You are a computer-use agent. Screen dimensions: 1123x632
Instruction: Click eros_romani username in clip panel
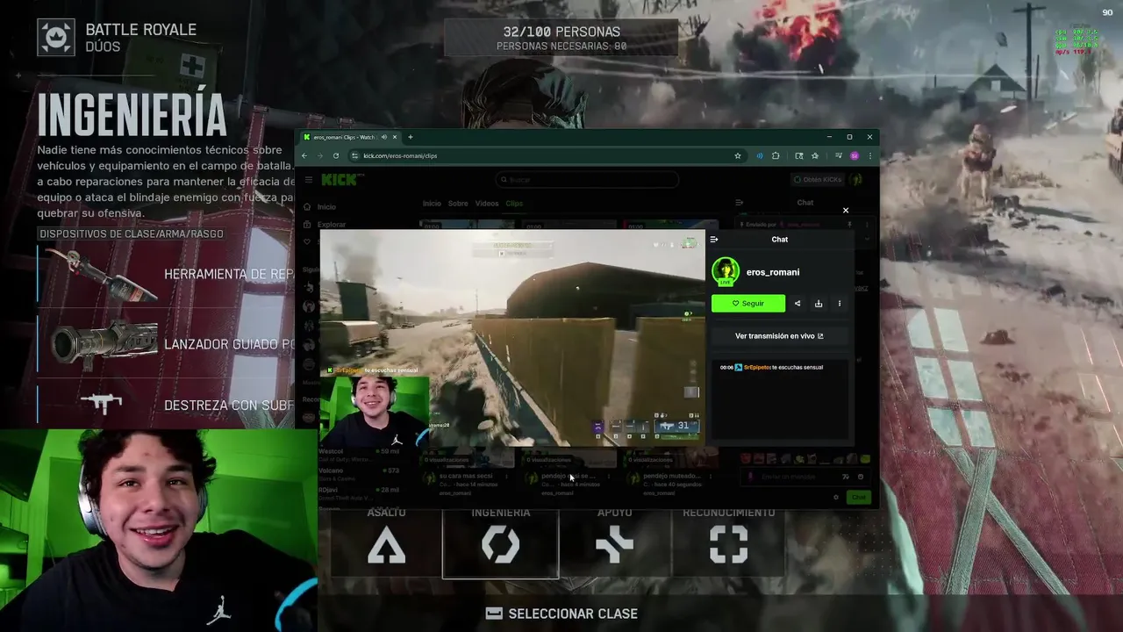pos(773,272)
